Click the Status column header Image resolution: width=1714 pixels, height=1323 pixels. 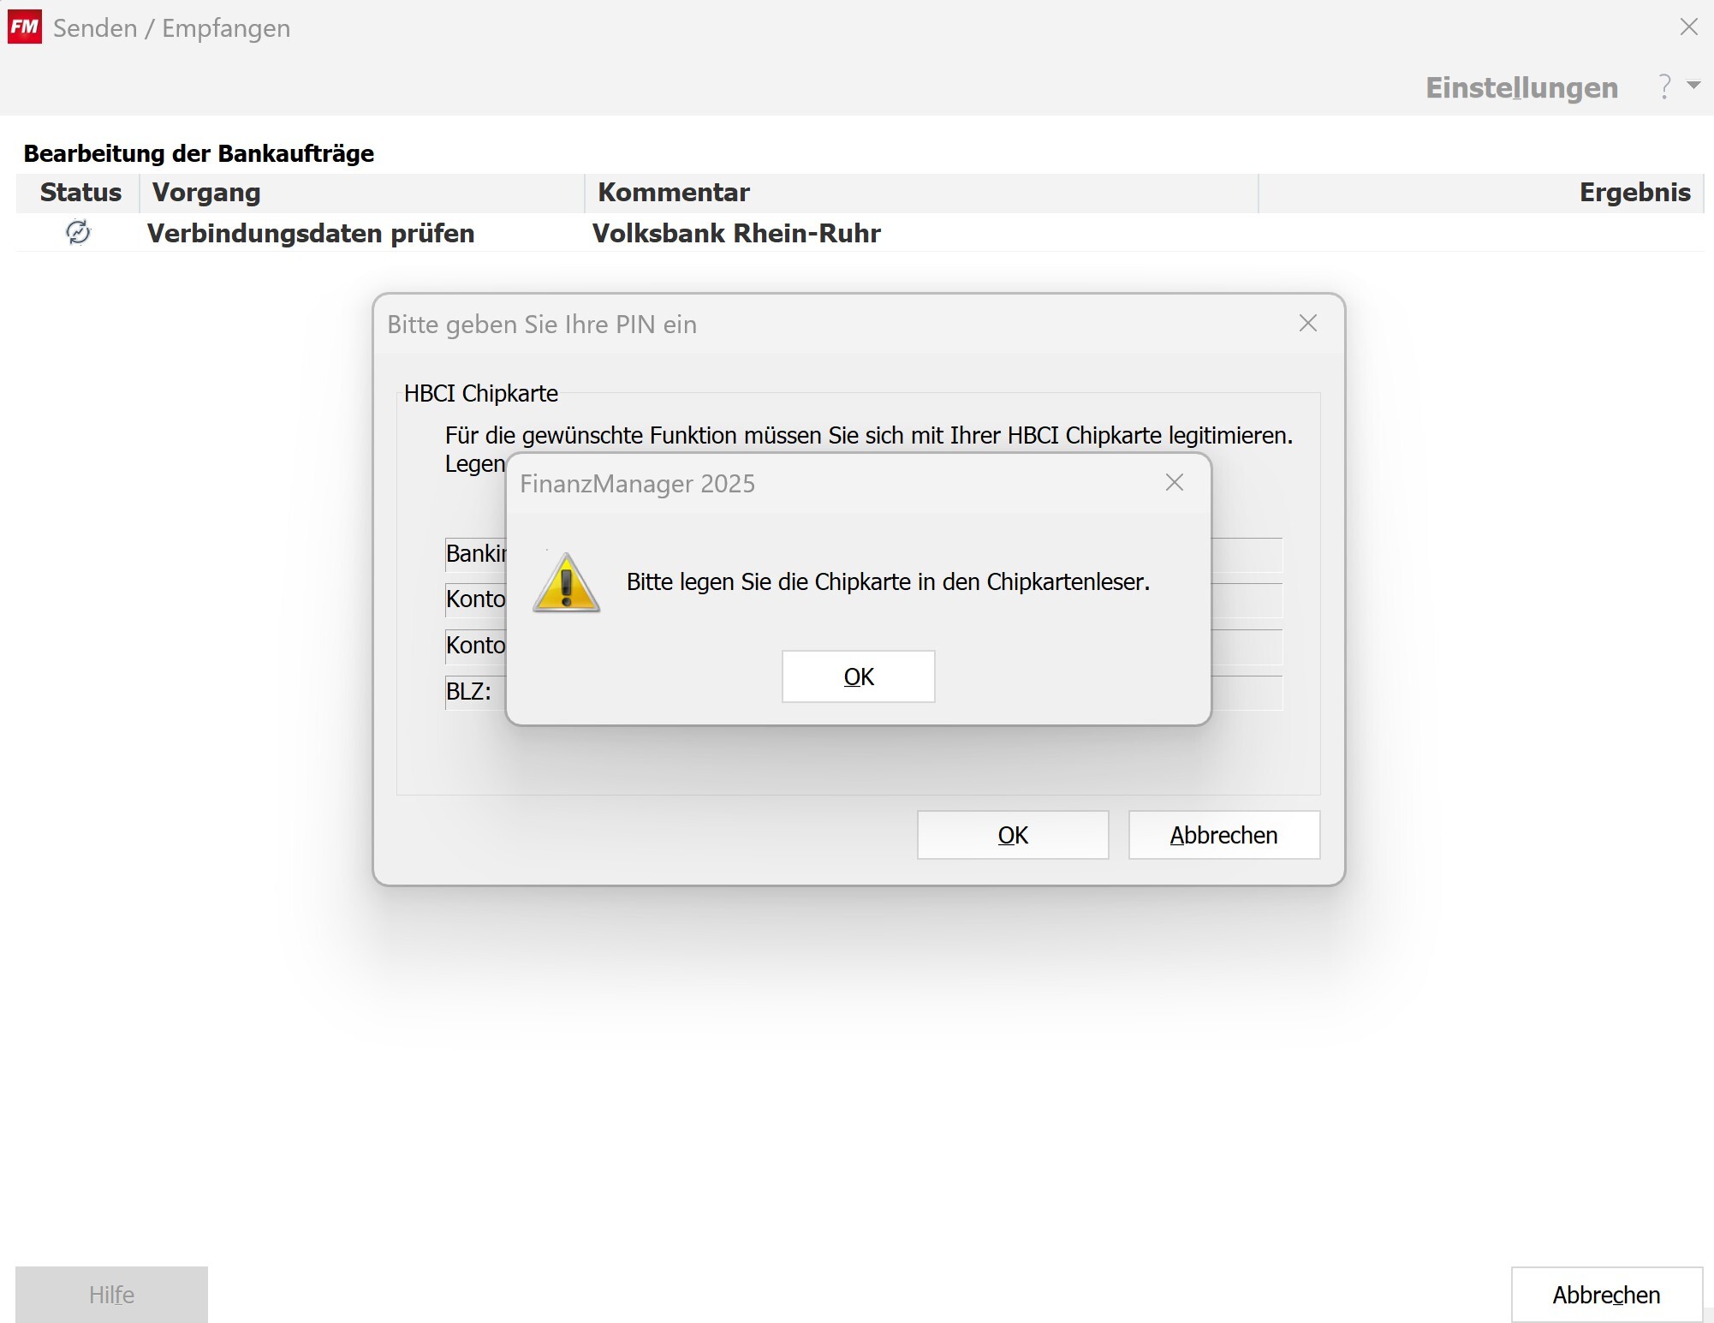80,193
